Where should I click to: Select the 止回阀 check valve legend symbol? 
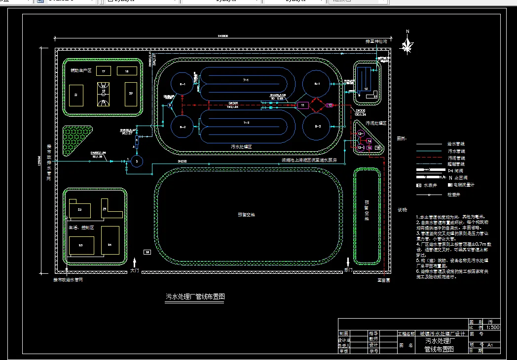pos(450,178)
